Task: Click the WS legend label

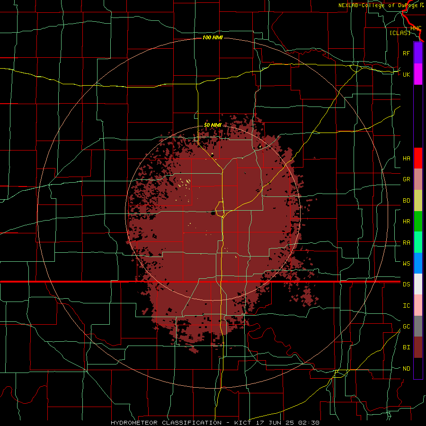Action: tap(406, 263)
